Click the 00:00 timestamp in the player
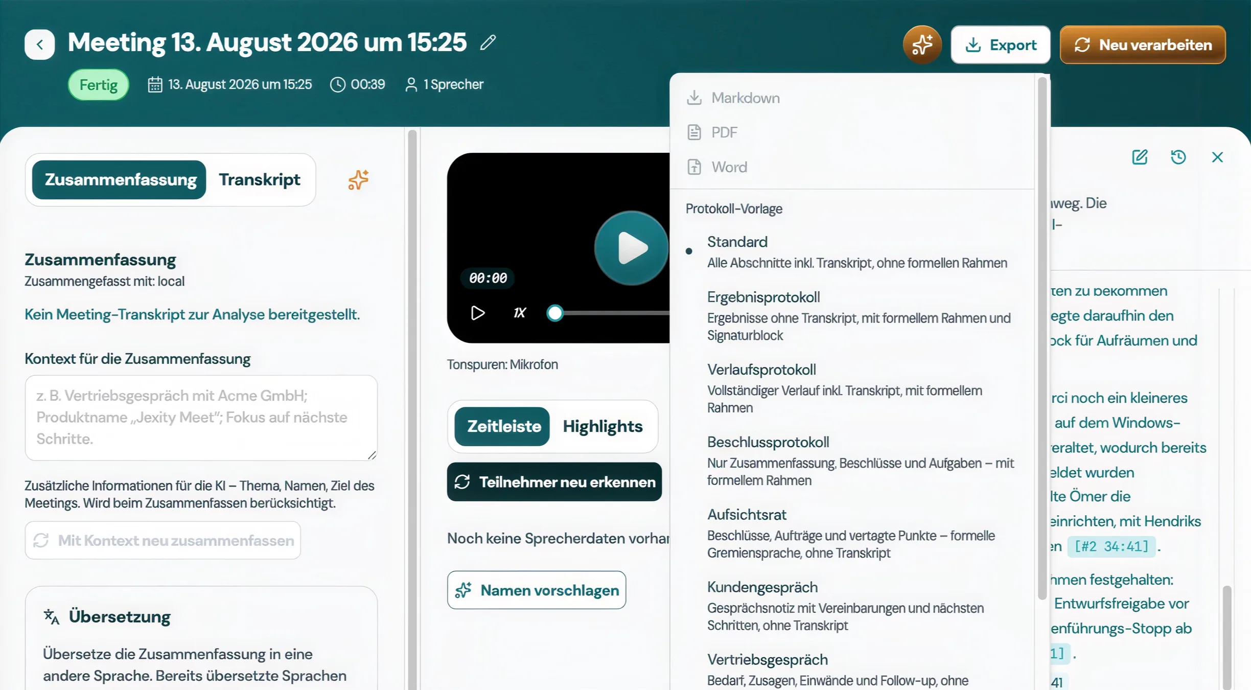This screenshot has height=690, width=1251. (x=488, y=278)
